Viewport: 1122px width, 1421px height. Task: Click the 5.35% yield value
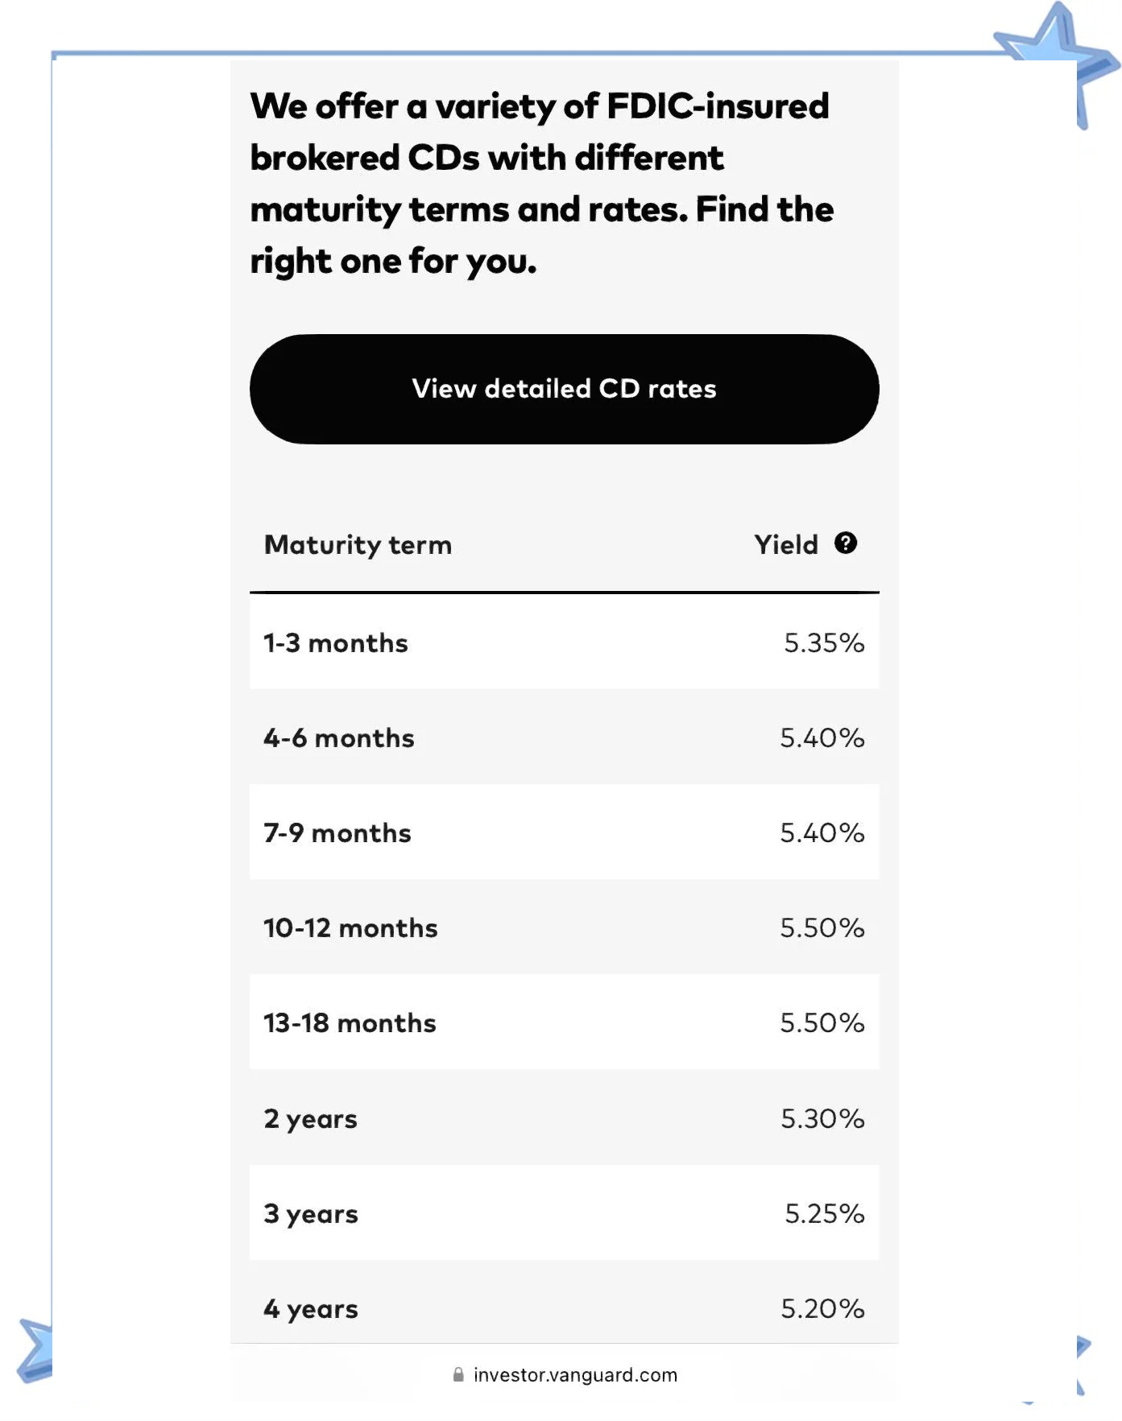point(823,643)
